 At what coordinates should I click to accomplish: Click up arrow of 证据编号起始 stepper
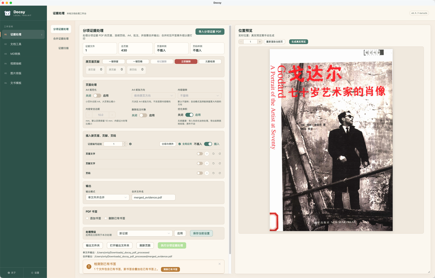click(125, 143)
